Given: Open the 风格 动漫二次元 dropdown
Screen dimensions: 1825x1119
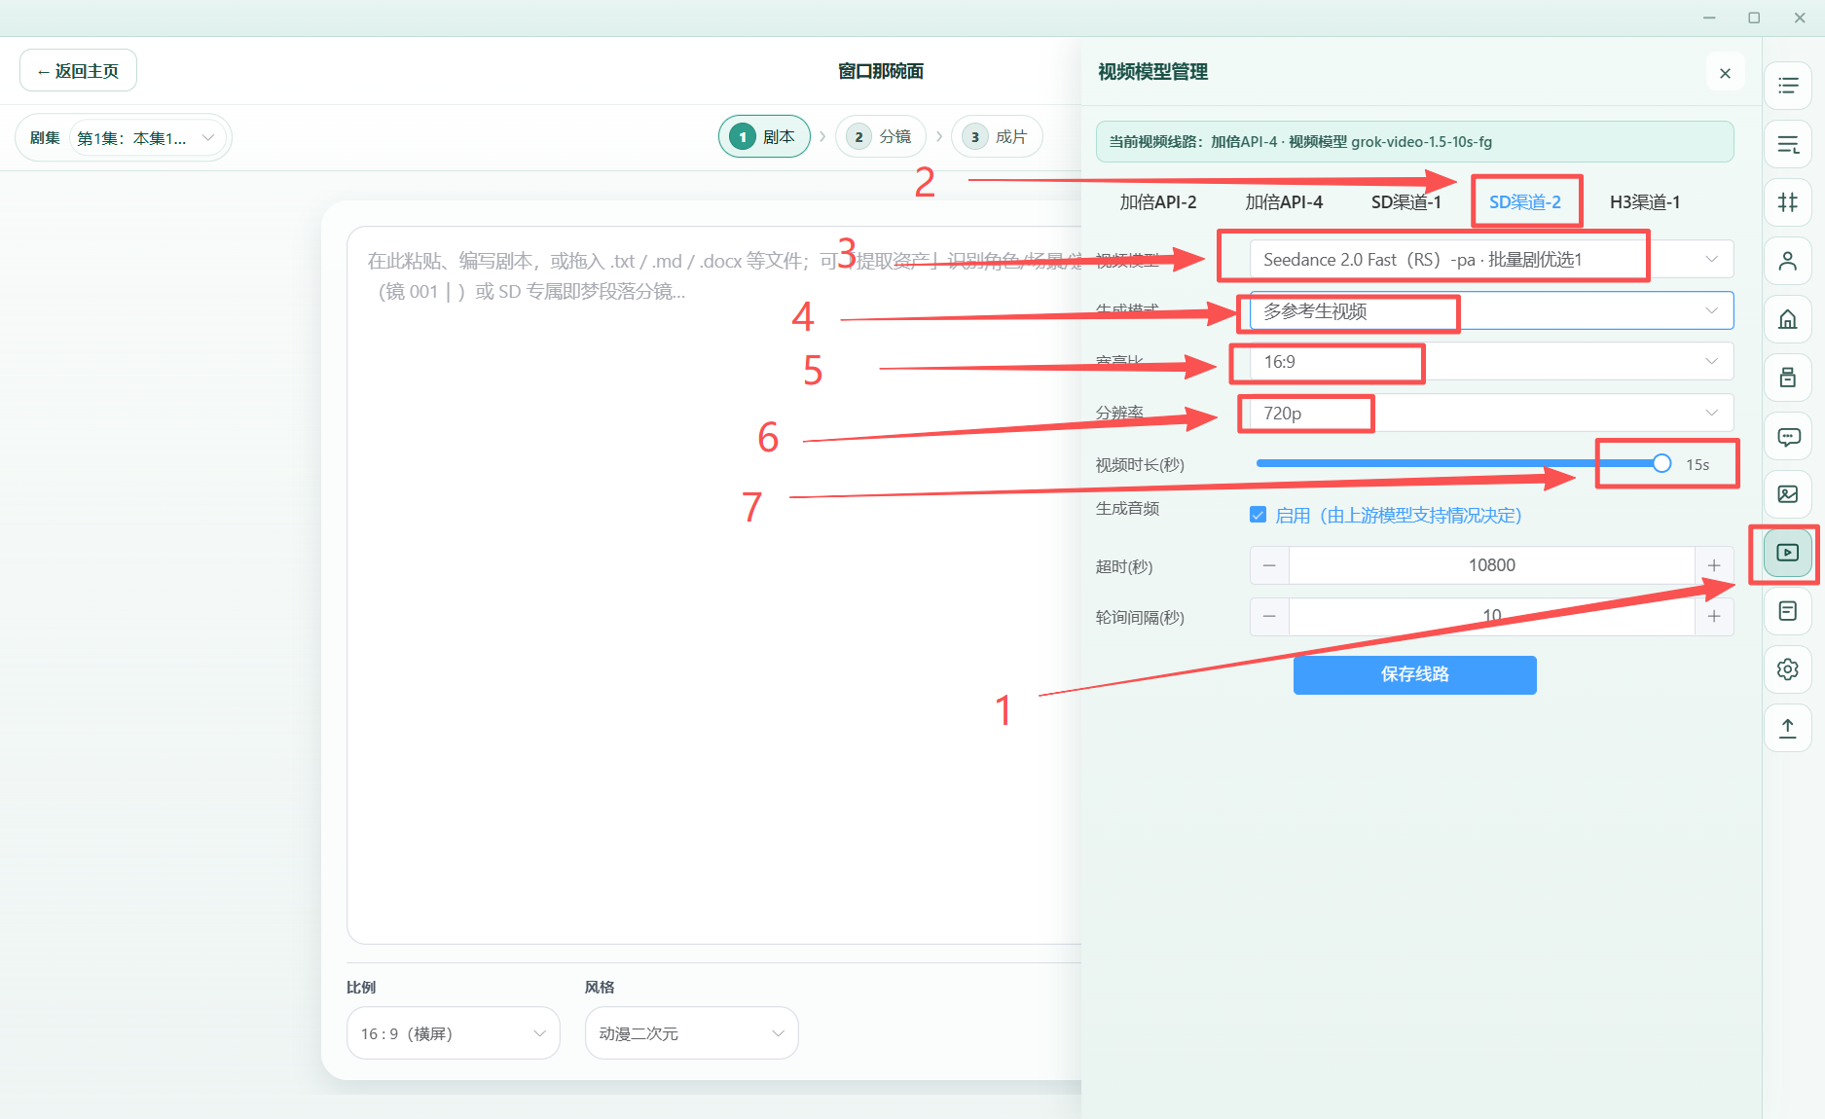Looking at the screenshot, I should [692, 1033].
